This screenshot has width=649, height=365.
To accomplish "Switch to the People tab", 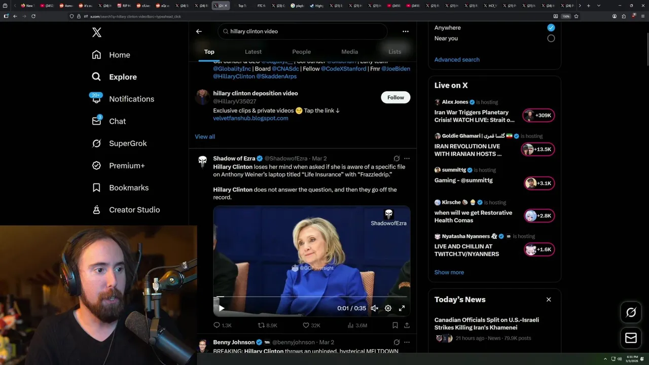I will pos(301,52).
